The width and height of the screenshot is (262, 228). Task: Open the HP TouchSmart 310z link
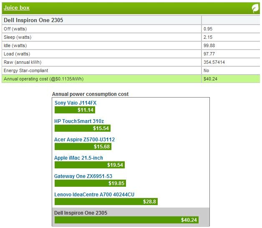(79, 121)
